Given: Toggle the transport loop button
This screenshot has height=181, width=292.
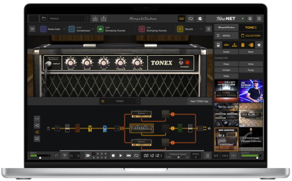Looking at the screenshot, I should point(136,156).
